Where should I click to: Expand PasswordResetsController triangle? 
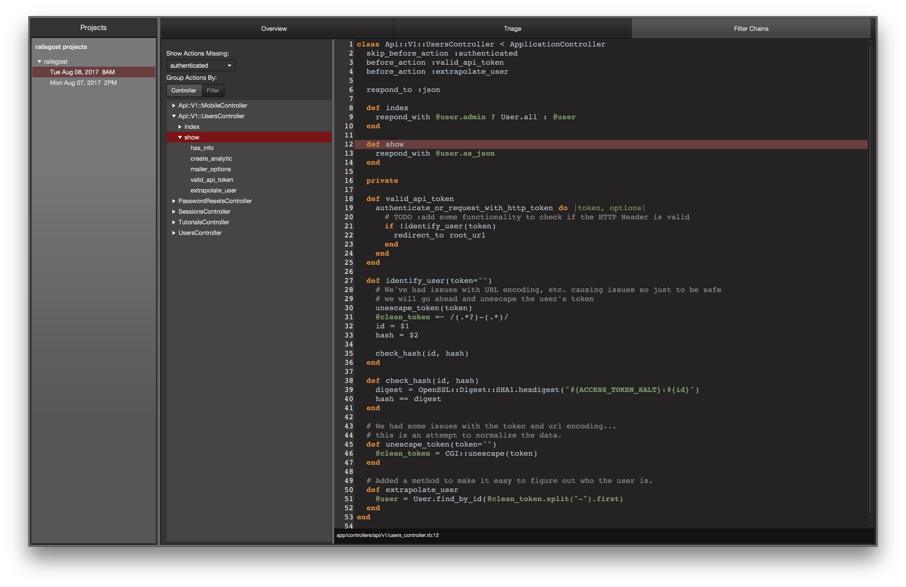(x=174, y=201)
